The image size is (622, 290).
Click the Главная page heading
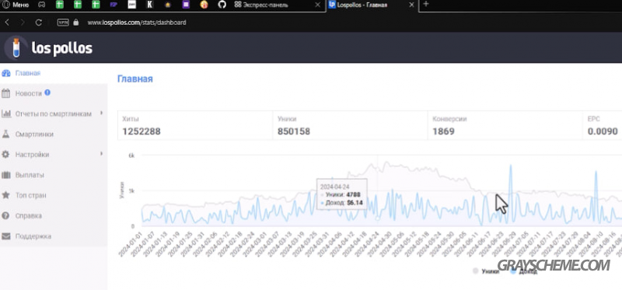(x=135, y=79)
